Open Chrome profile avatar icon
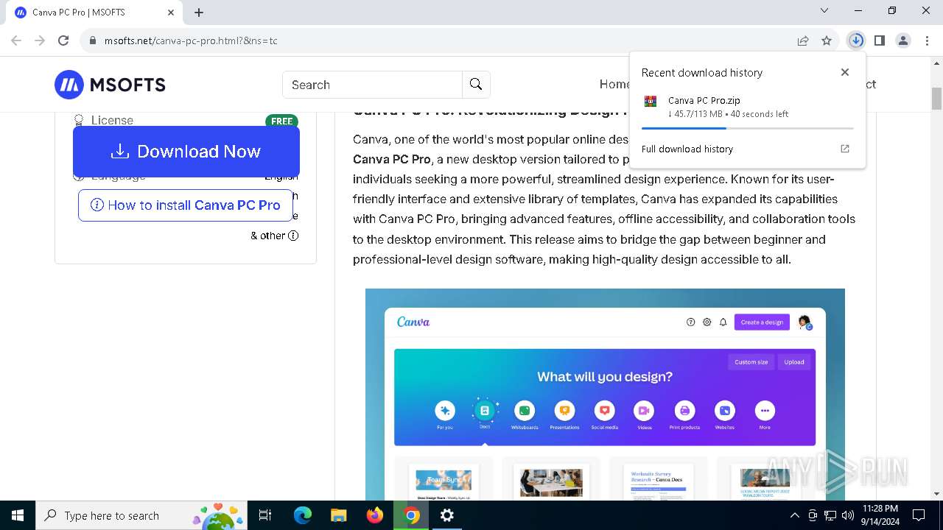 click(903, 40)
